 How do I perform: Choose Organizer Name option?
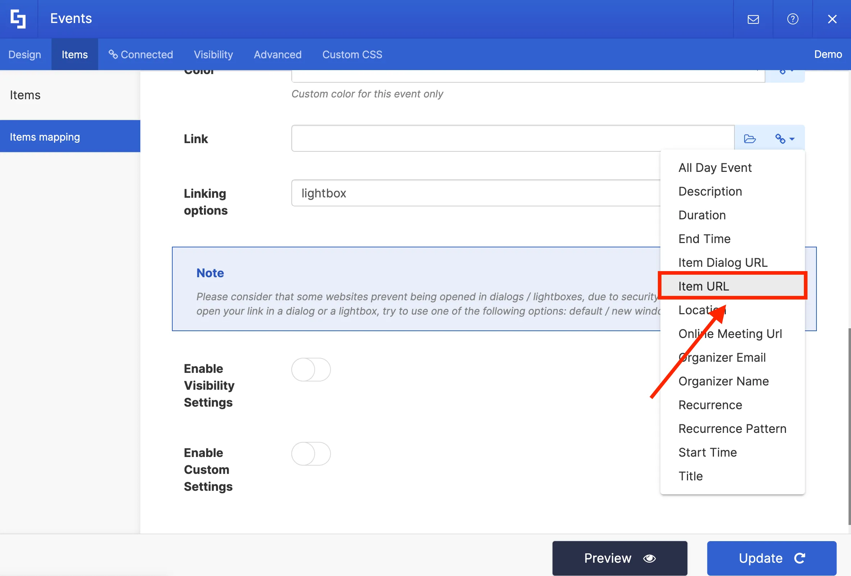[732, 381]
